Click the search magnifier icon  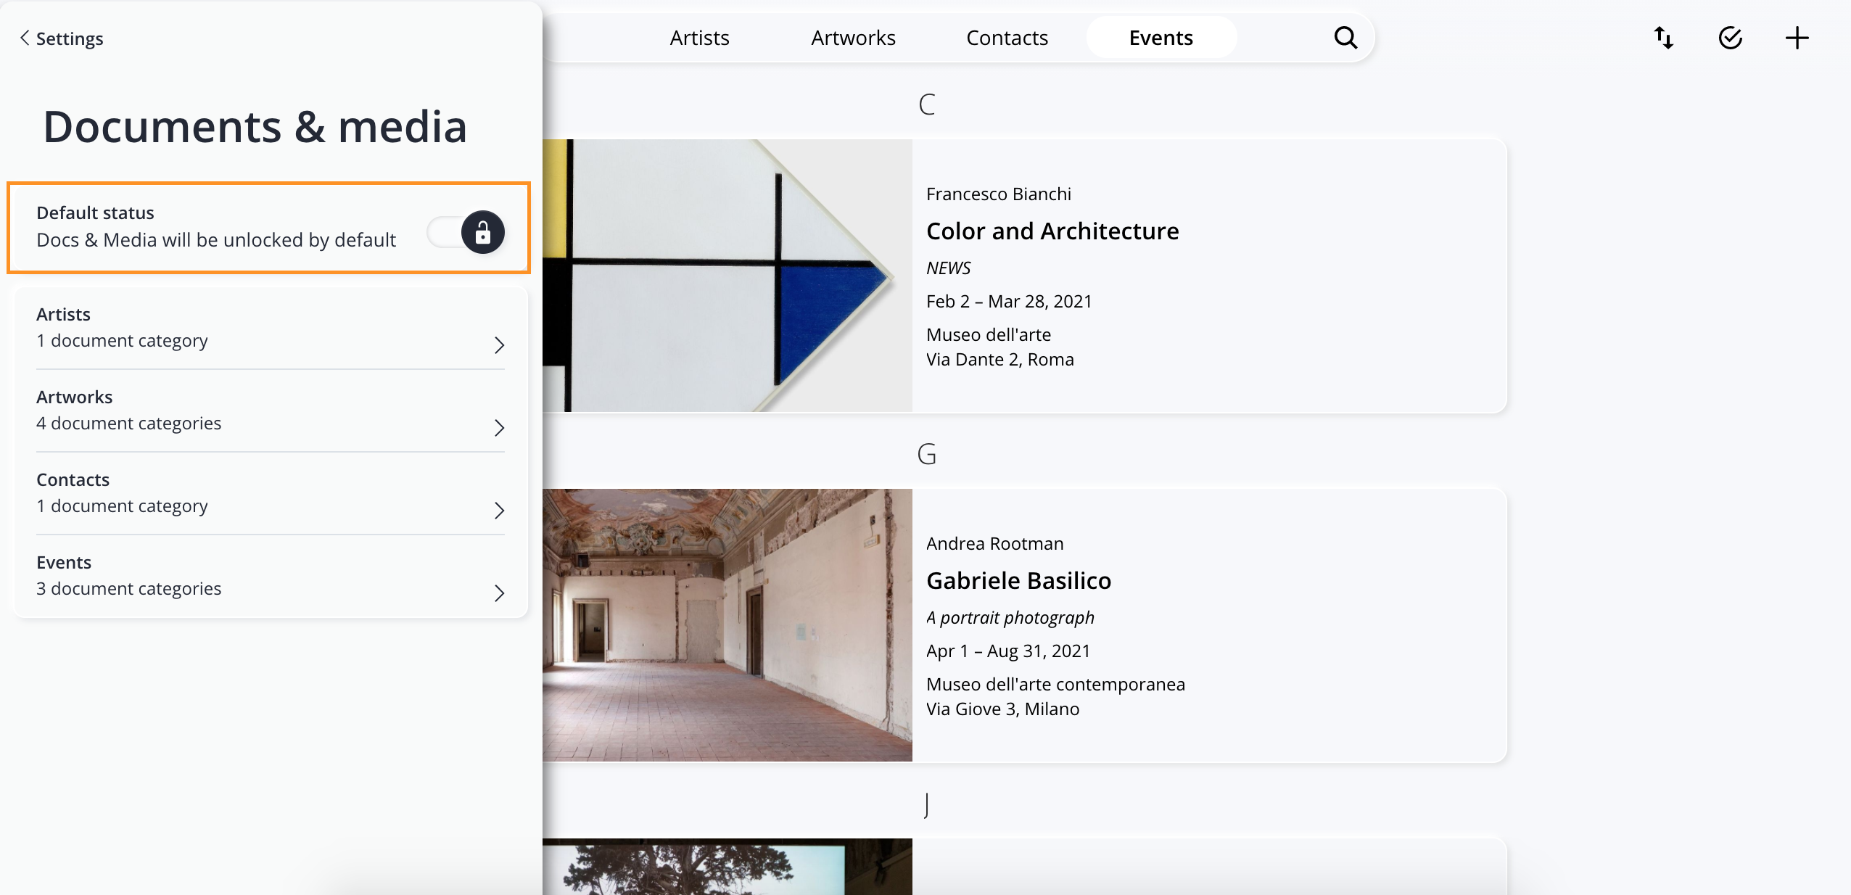click(1345, 38)
